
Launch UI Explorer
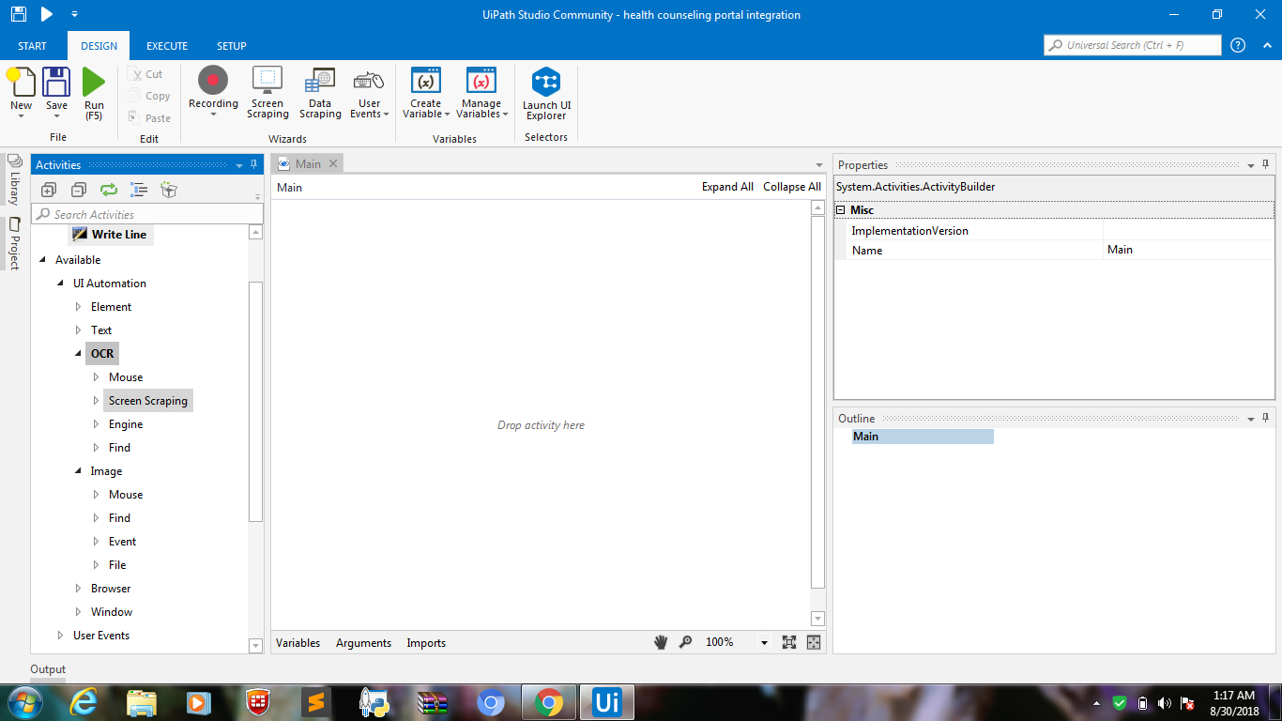pos(546,92)
